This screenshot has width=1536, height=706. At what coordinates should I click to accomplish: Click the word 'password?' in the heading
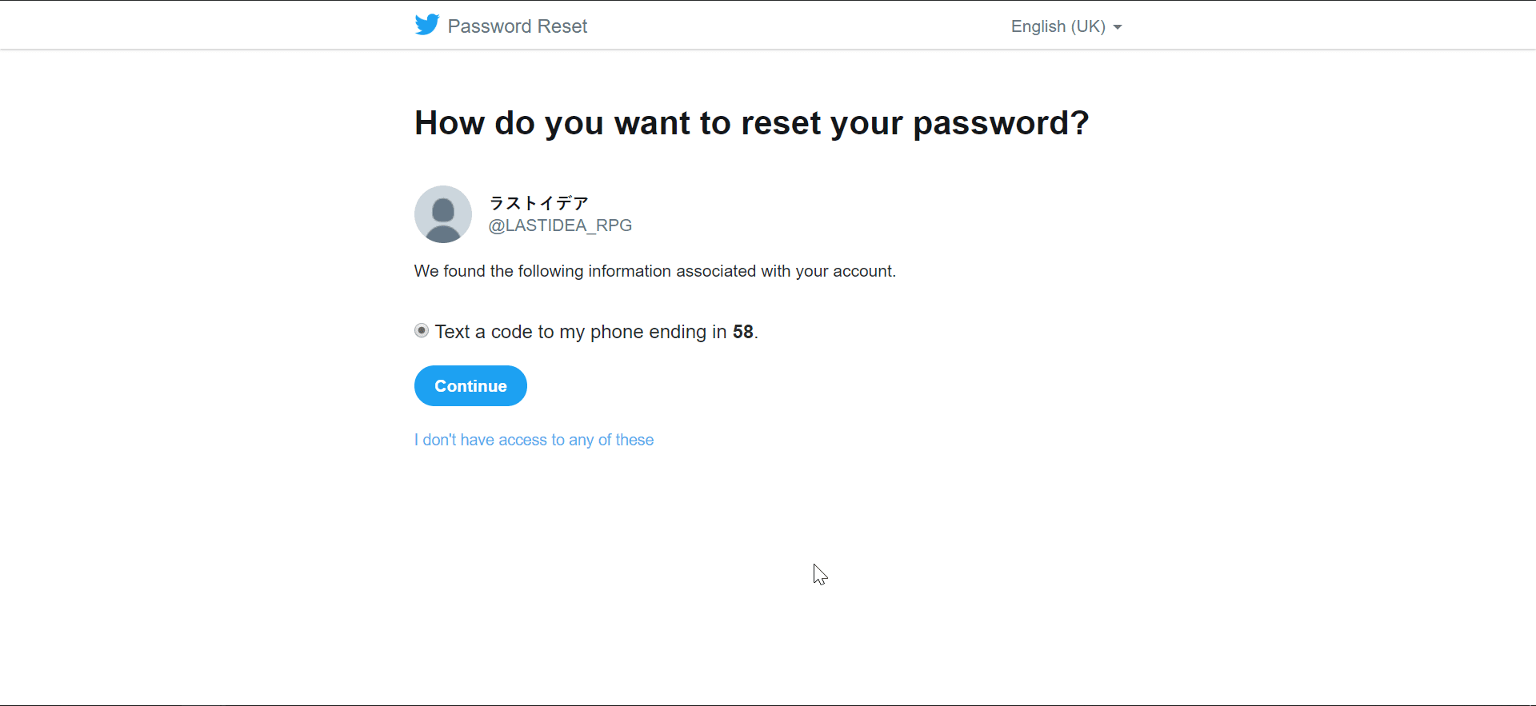(x=1001, y=123)
